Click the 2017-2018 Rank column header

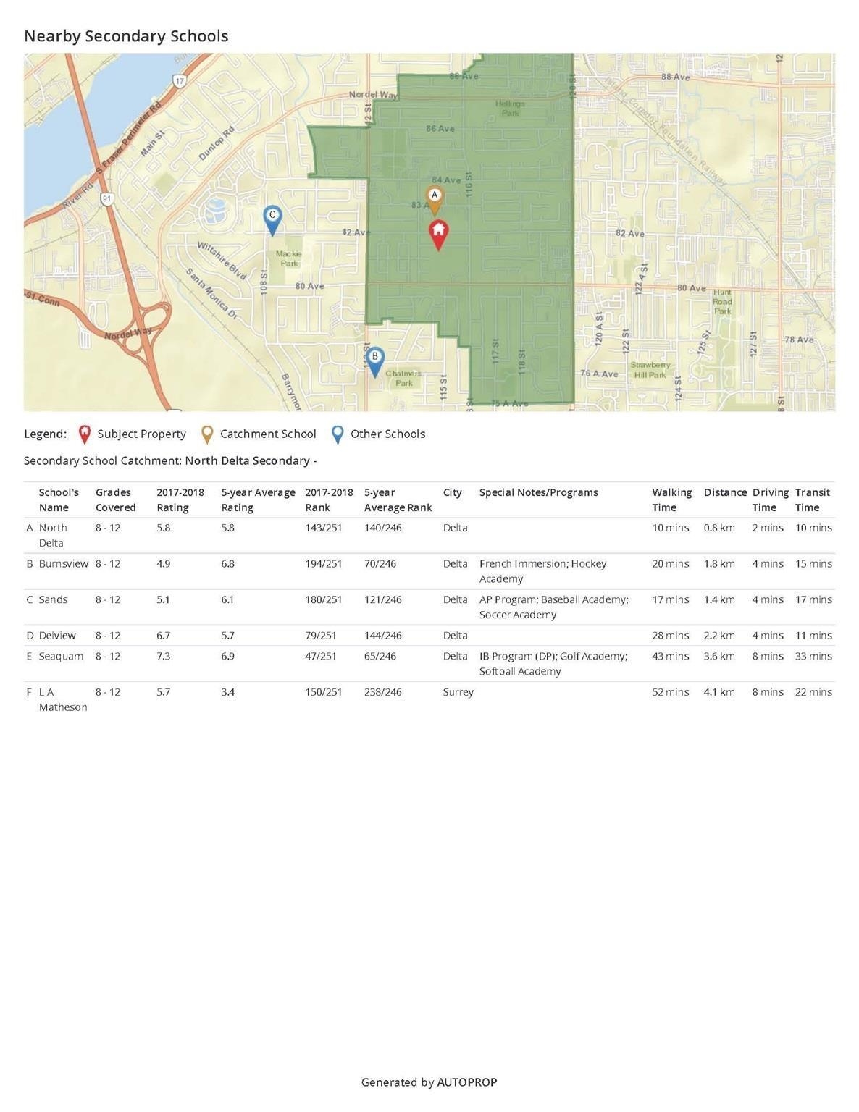(329, 500)
